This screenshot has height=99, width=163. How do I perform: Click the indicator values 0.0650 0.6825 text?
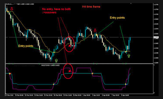pyautogui.click(x=55, y=65)
